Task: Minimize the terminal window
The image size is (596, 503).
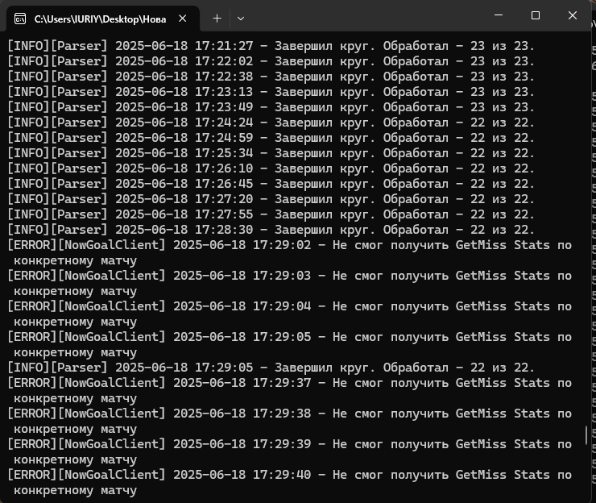Action: point(498,16)
